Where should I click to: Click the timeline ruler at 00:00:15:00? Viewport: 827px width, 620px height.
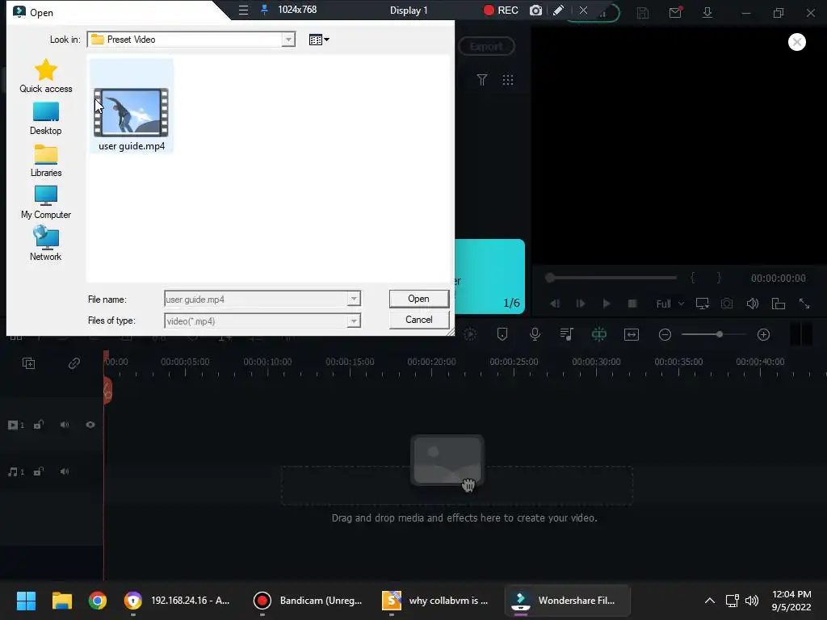point(350,362)
